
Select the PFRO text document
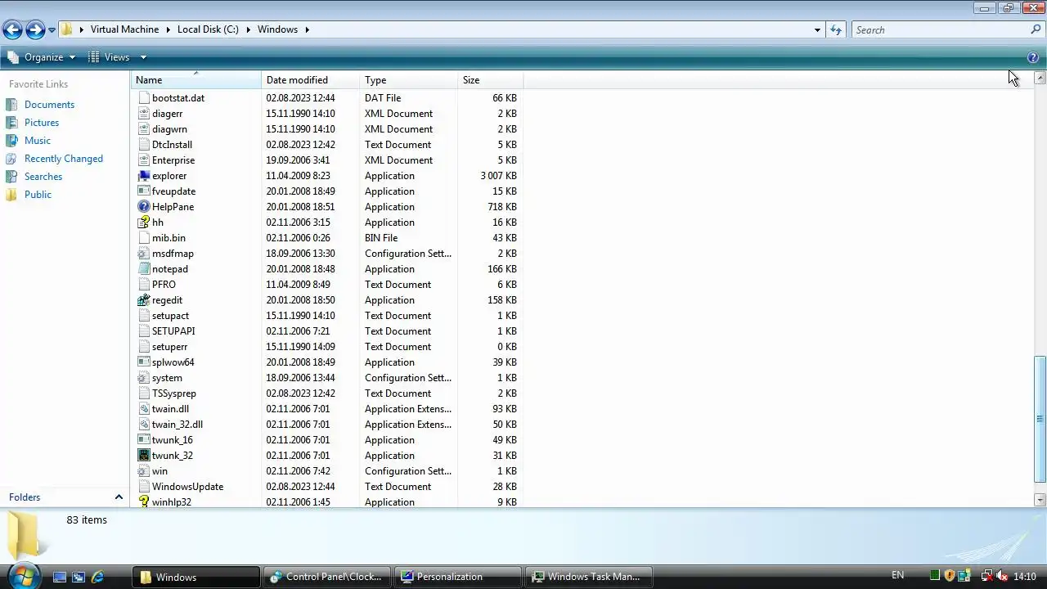click(x=164, y=285)
